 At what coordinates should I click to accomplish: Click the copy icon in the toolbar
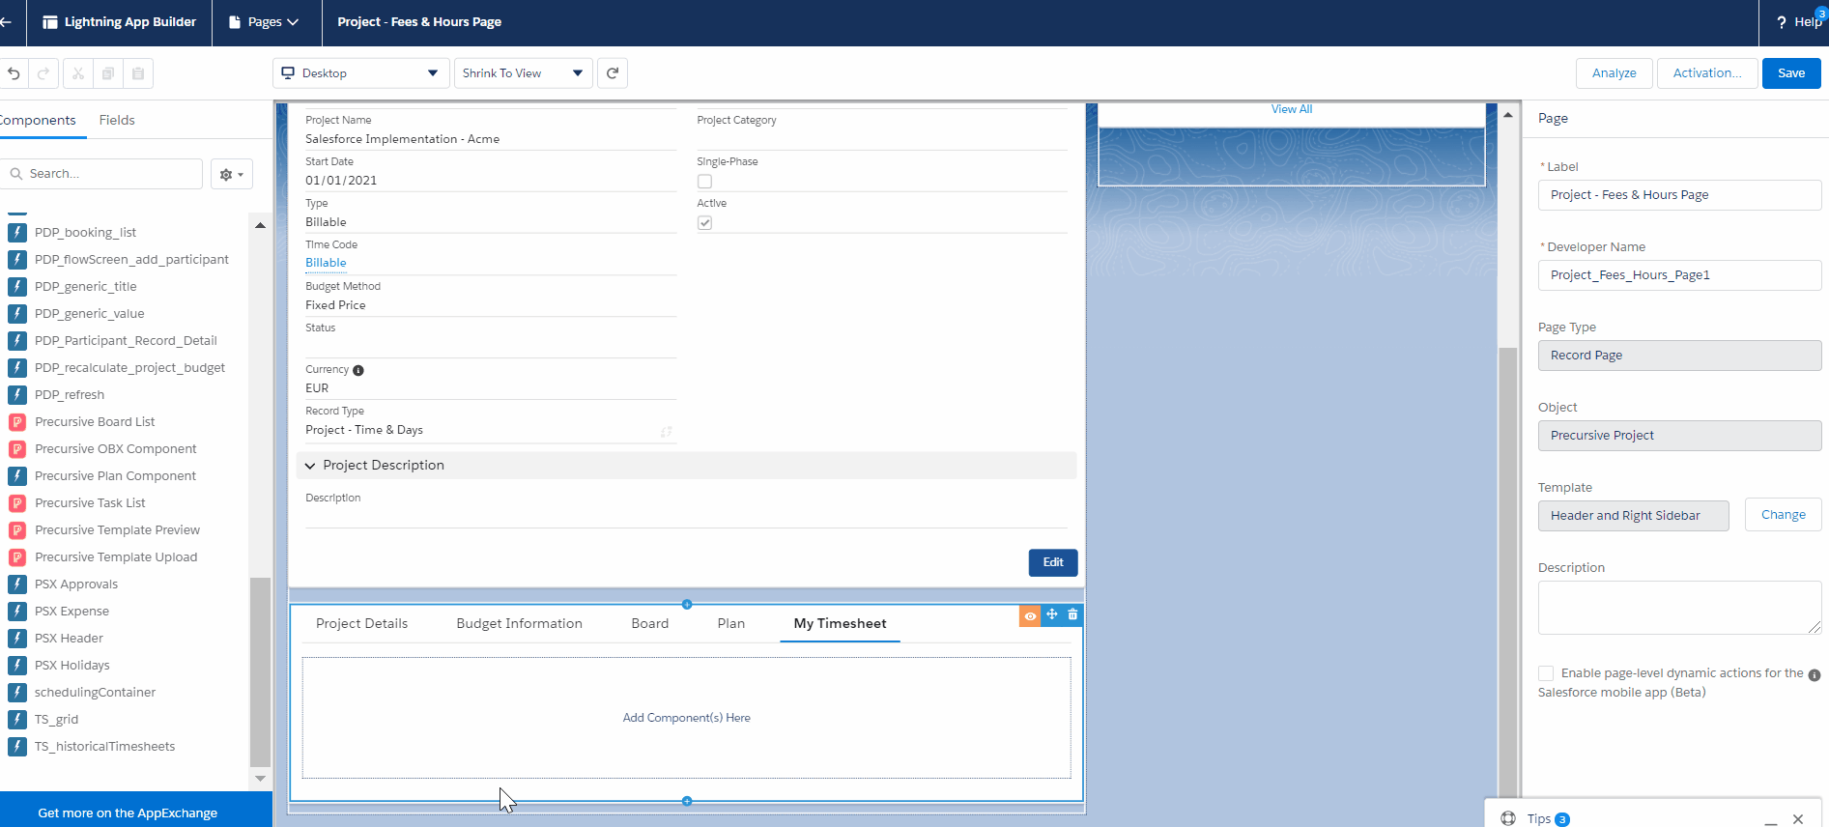(108, 73)
